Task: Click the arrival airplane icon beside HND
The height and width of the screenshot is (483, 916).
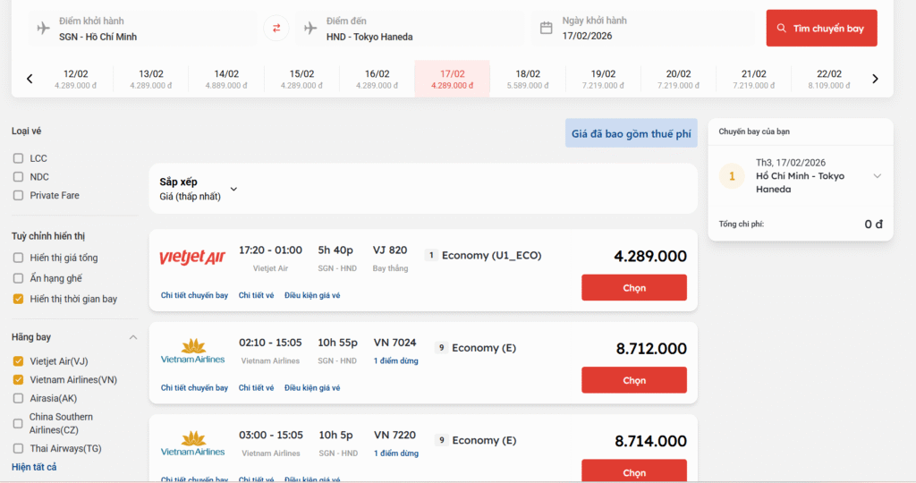Action: pyautogui.click(x=310, y=29)
